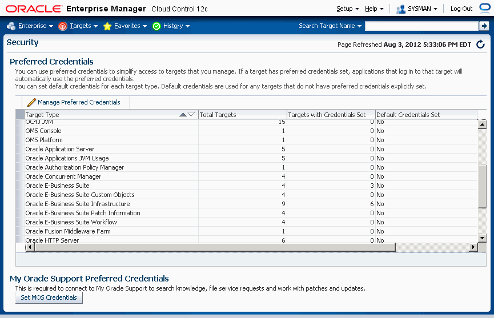Open the Help dropdown menu
The height and width of the screenshot is (318, 494).
(374, 9)
